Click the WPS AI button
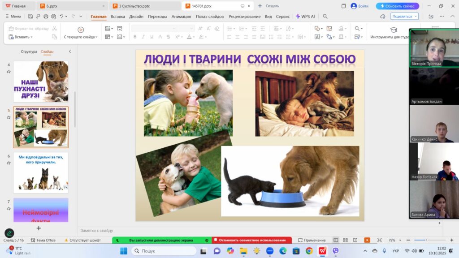459x258 pixels. [305, 16]
